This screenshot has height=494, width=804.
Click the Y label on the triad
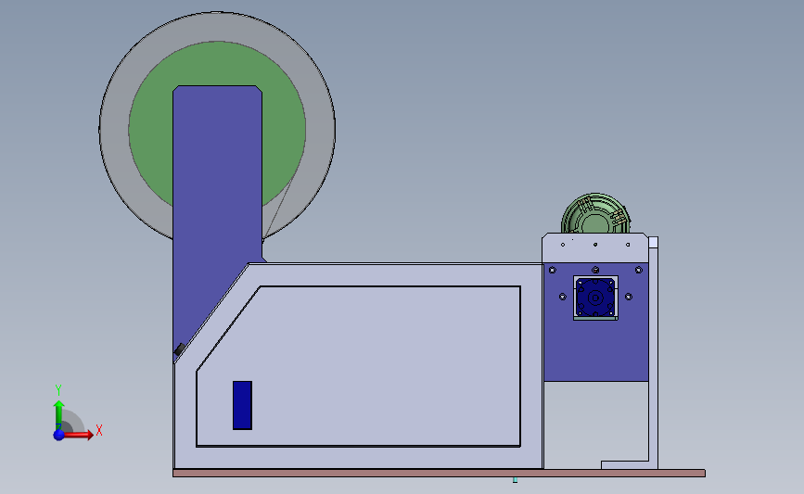point(58,390)
